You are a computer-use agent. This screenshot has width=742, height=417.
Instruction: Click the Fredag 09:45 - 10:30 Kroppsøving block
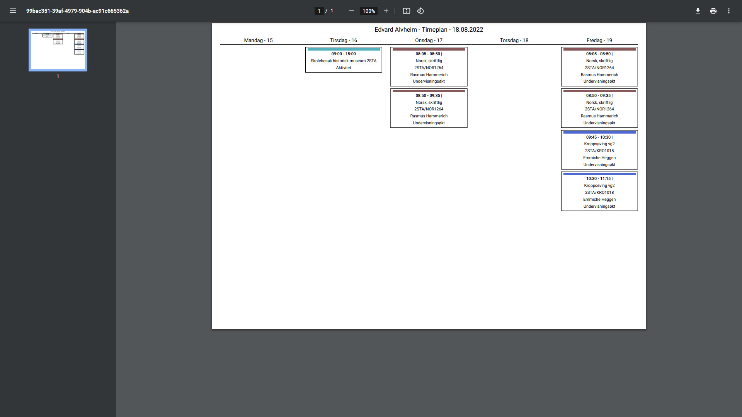(599, 151)
